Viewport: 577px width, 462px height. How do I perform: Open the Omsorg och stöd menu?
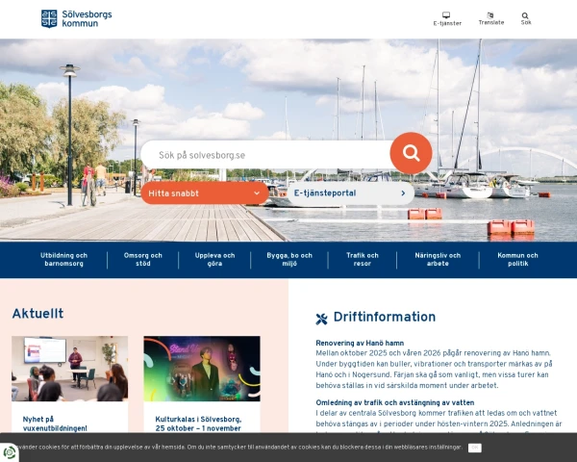pyautogui.click(x=143, y=259)
